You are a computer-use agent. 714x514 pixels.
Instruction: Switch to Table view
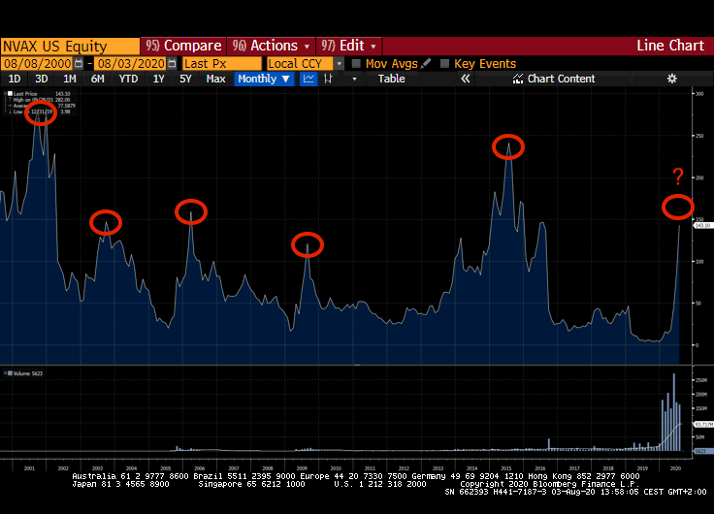coord(391,79)
